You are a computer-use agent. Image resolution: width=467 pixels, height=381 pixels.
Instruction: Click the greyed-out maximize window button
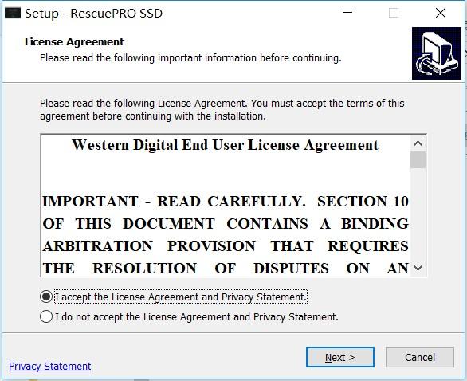click(x=394, y=13)
